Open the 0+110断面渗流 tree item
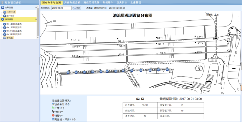Viewport: 242px width, 122px height. pyautogui.click(x=13, y=24)
